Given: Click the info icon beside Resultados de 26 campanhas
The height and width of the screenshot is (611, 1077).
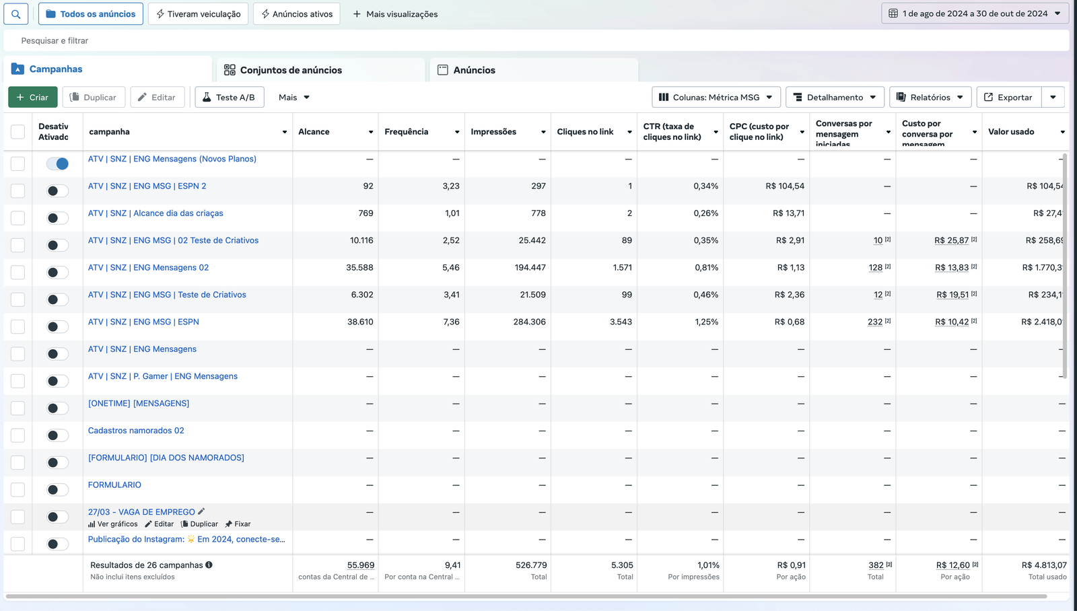Looking at the screenshot, I should 209,565.
